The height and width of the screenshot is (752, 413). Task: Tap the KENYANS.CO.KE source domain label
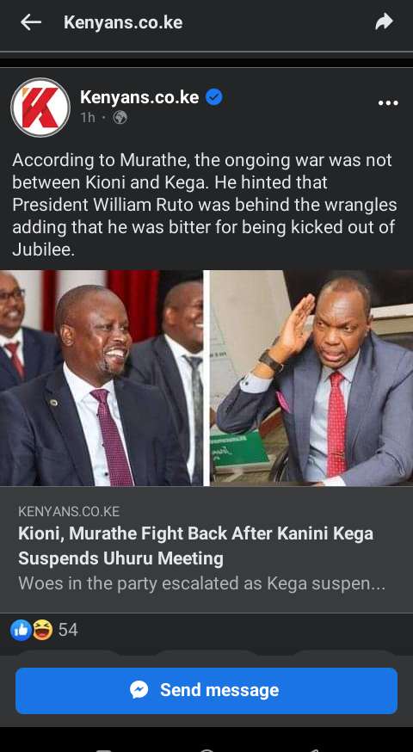pyautogui.click(x=69, y=511)
